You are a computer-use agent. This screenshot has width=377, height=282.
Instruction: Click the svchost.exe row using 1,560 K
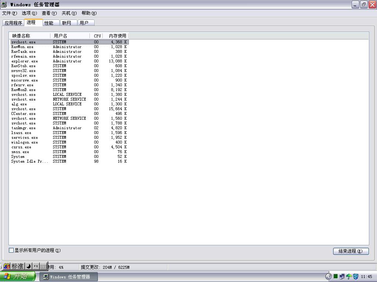(x=69, y=119)
